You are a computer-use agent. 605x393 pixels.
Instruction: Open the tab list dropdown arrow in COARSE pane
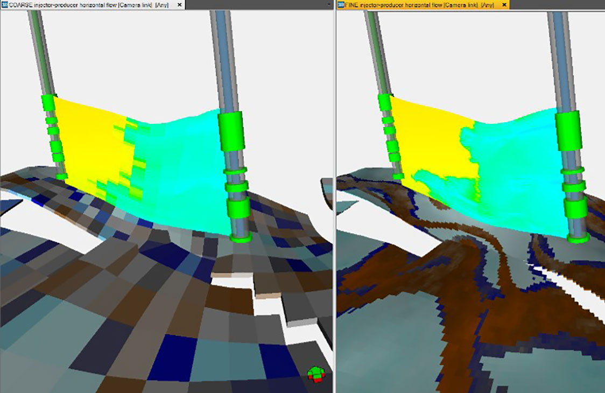click(x=329, y=5)
